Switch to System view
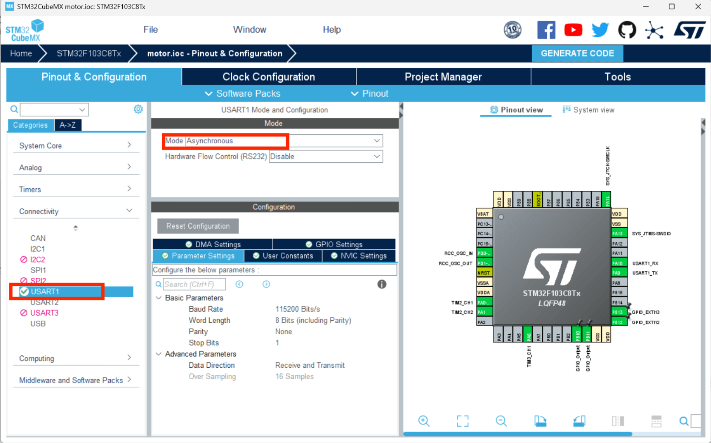Screen dimensions: 711x443 (588, 110)
